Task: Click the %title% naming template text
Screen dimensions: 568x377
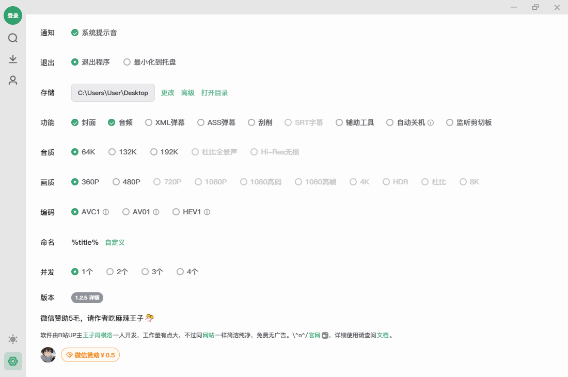Action: (x=85, y=242)
